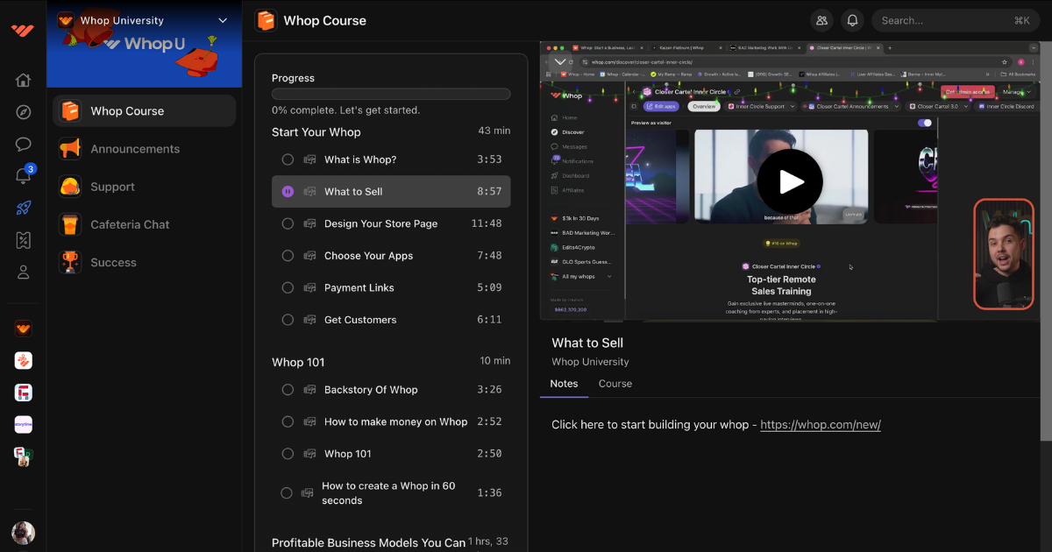Open Cafeteria Chat in sidebar
The width and height of the screenshot is (1052, 552).
(x=145, y=224)
